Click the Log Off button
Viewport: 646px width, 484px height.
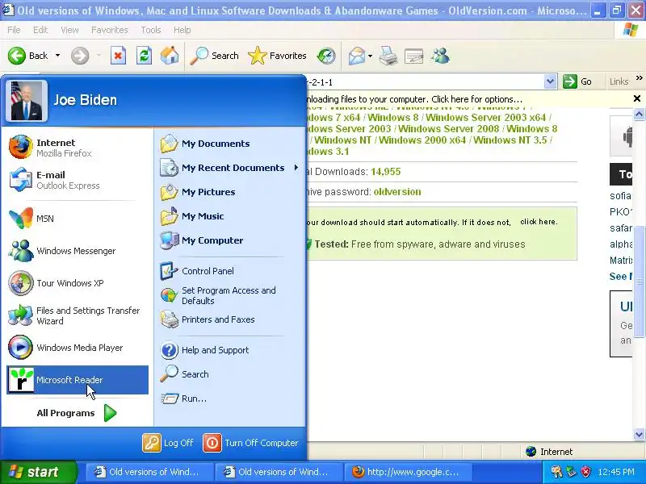(x=168, y=443)
